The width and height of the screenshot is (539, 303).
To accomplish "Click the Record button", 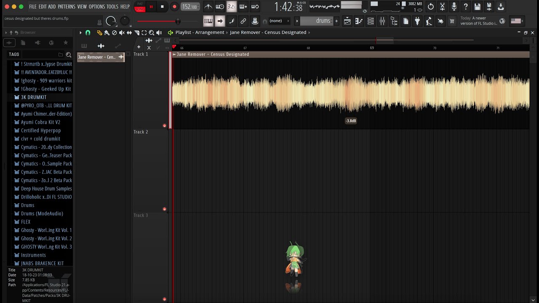I will click(174, 7).
